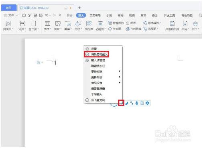Click the Shapes (形状) icon

click(x=78, y=24)
